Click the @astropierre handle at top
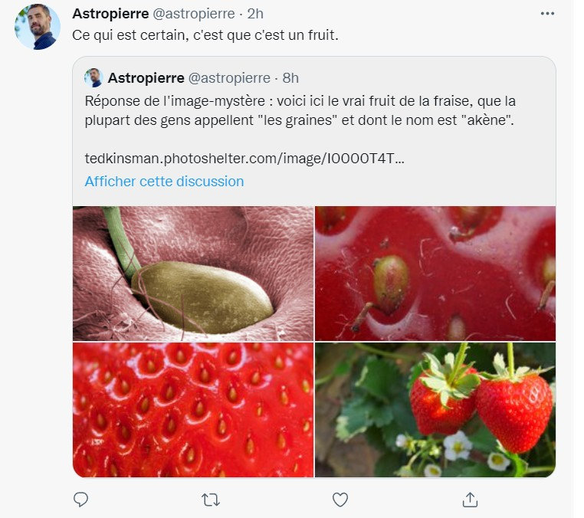Image resolution: width=584 pixels, height=518 pixels. (x=194, y=14)
